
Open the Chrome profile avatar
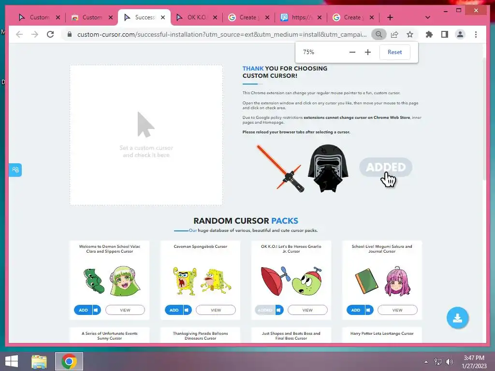tap(460, 34)
